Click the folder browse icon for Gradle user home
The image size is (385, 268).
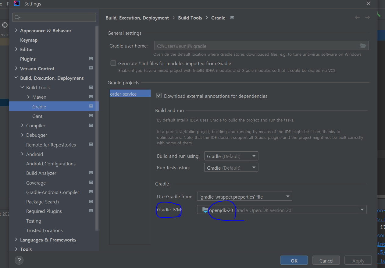[363, 46]
